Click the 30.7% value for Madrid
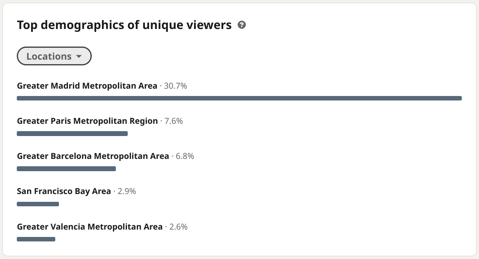This screenshot has width=479, height=259. 175,86
